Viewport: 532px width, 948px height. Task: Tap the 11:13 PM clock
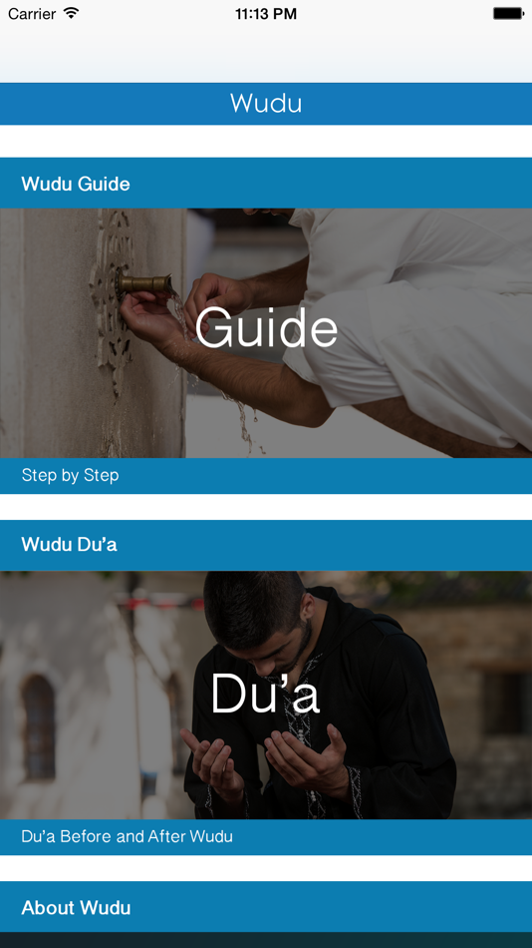click(x=266, y=14)
